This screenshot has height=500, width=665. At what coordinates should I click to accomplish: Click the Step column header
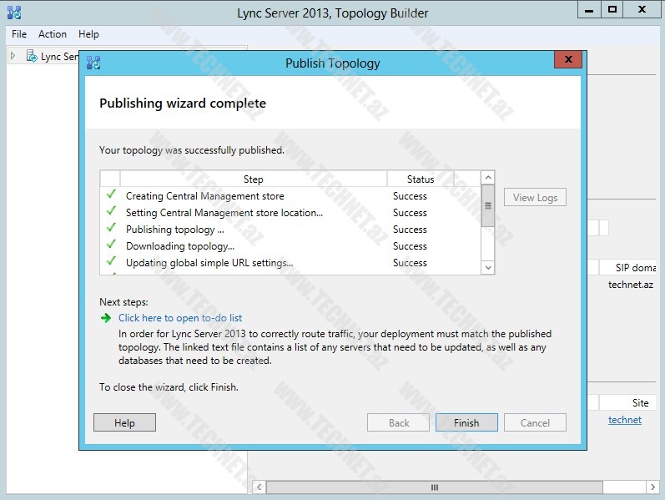coord(254,179)
